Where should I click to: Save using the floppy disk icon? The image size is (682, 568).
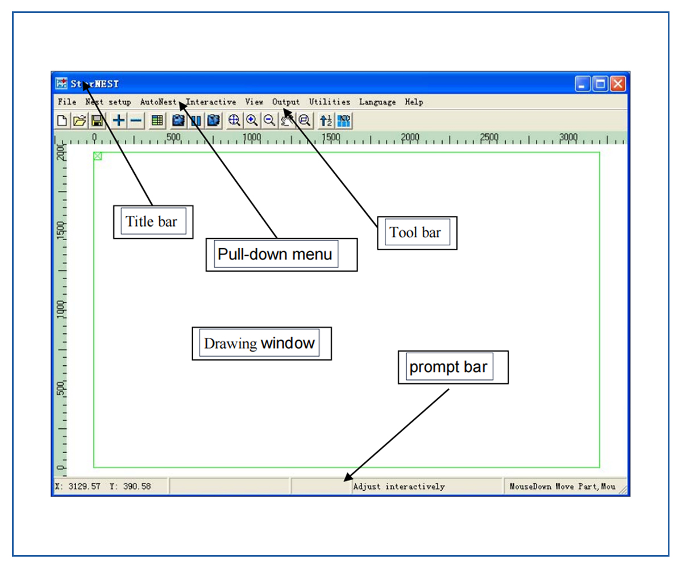[97, 120]
